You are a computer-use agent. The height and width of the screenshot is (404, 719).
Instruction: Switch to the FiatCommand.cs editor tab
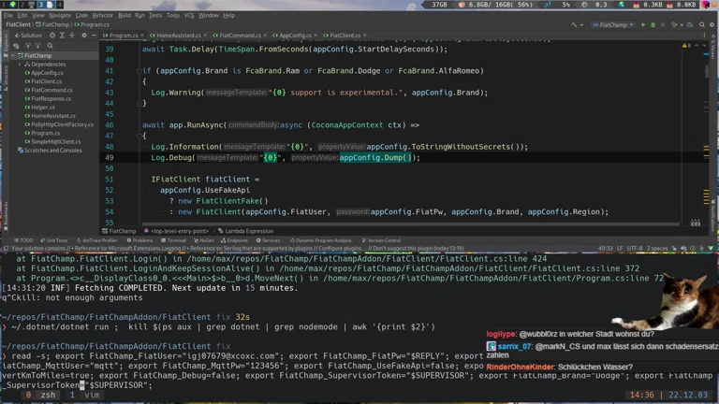[240, 36]
